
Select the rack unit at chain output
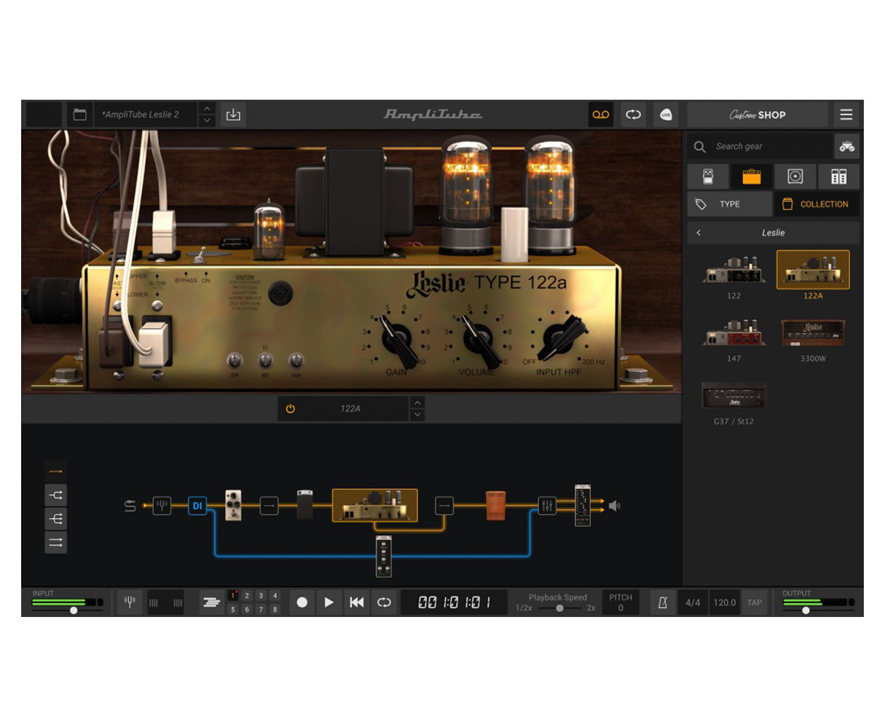click(x=582, y=505)
